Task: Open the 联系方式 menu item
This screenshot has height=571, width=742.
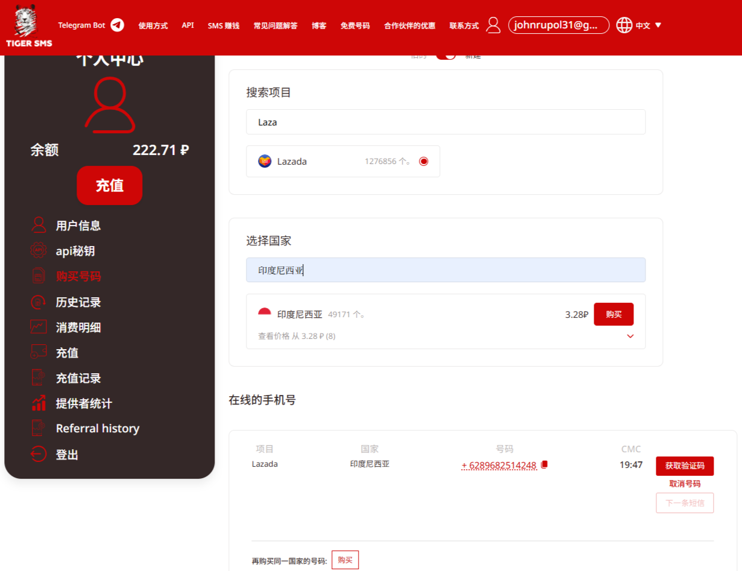Action: click(464, 25)
